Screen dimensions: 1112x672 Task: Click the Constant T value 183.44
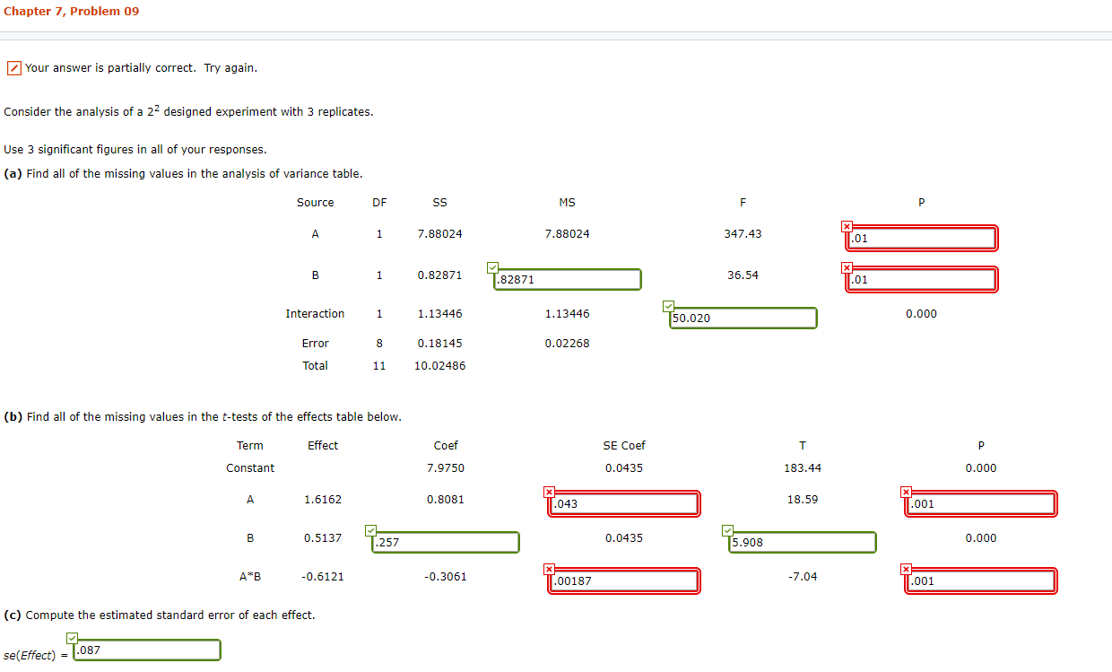tap(803, 468)
